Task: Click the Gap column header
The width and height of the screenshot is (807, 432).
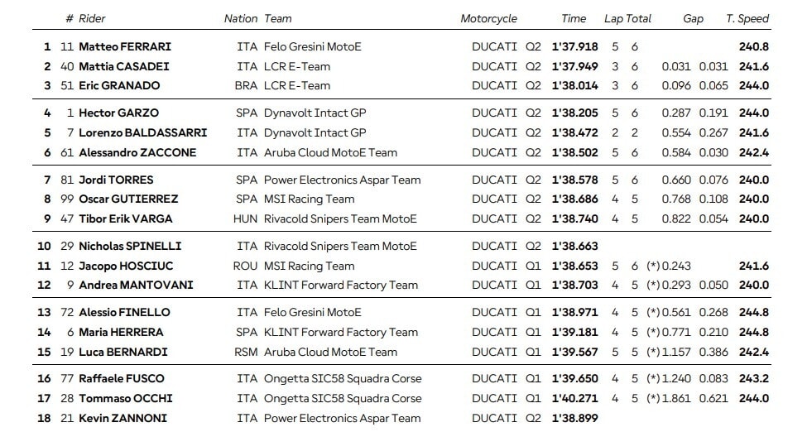Action: point(693,18)
